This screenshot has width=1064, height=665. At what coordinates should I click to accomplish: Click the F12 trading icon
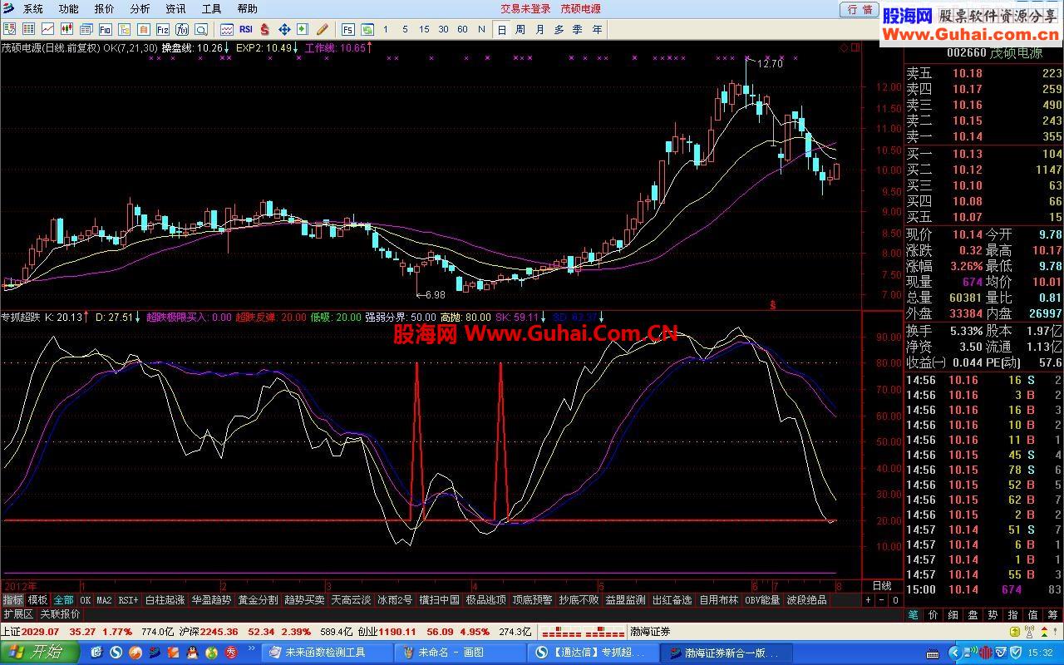[163, 29]
